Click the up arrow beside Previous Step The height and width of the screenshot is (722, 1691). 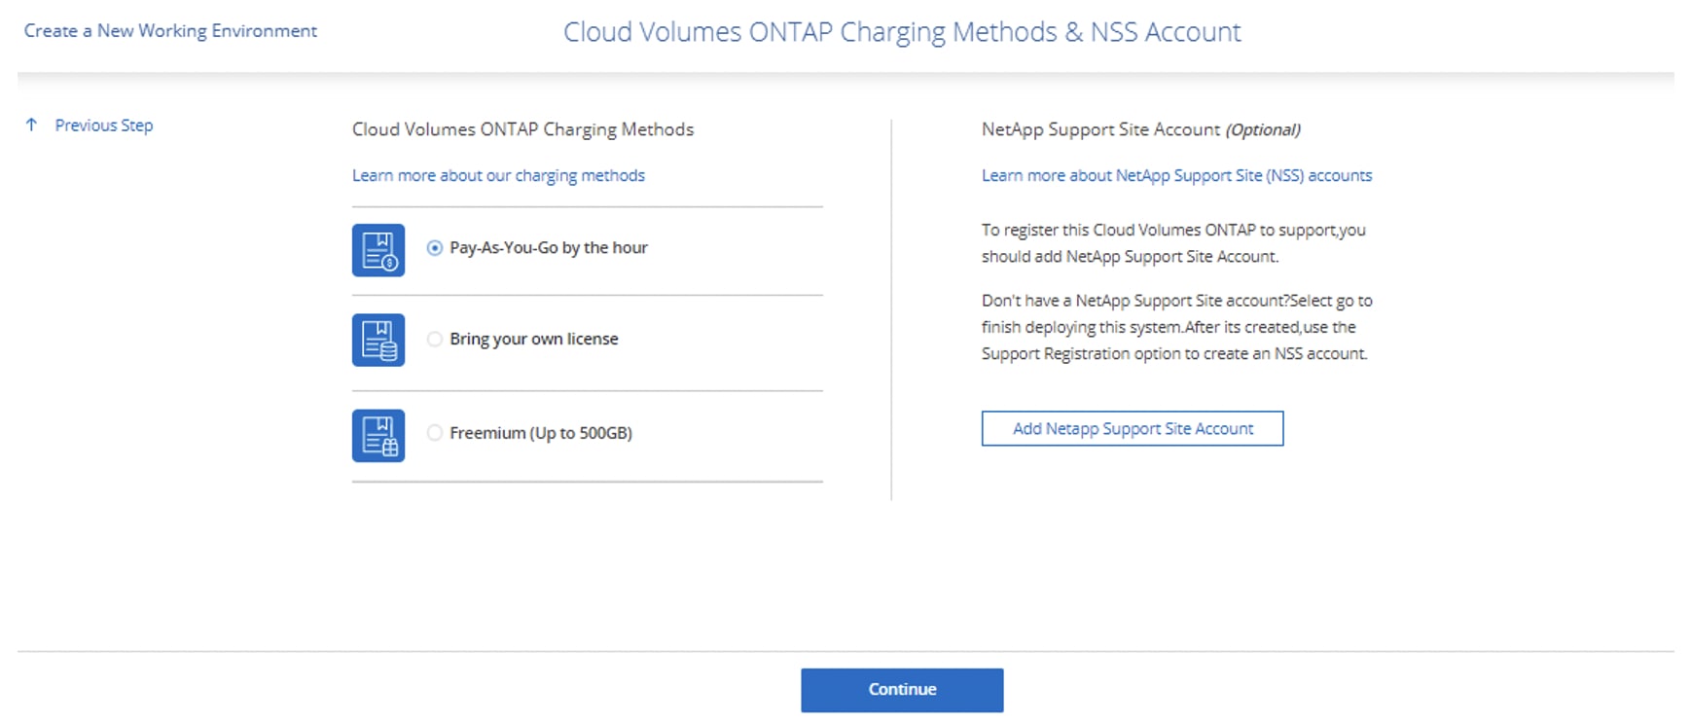point(31,125)
